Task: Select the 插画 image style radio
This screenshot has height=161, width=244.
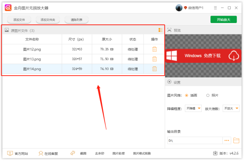Action: tap(187, 96)
